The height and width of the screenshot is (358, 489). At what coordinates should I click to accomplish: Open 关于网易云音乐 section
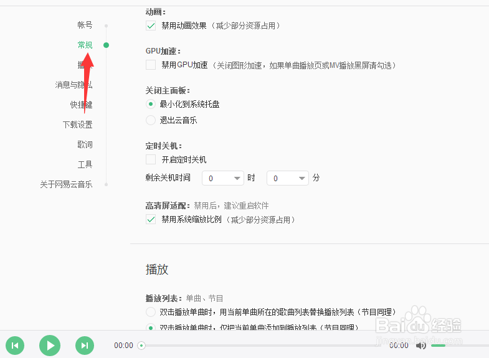66,184
